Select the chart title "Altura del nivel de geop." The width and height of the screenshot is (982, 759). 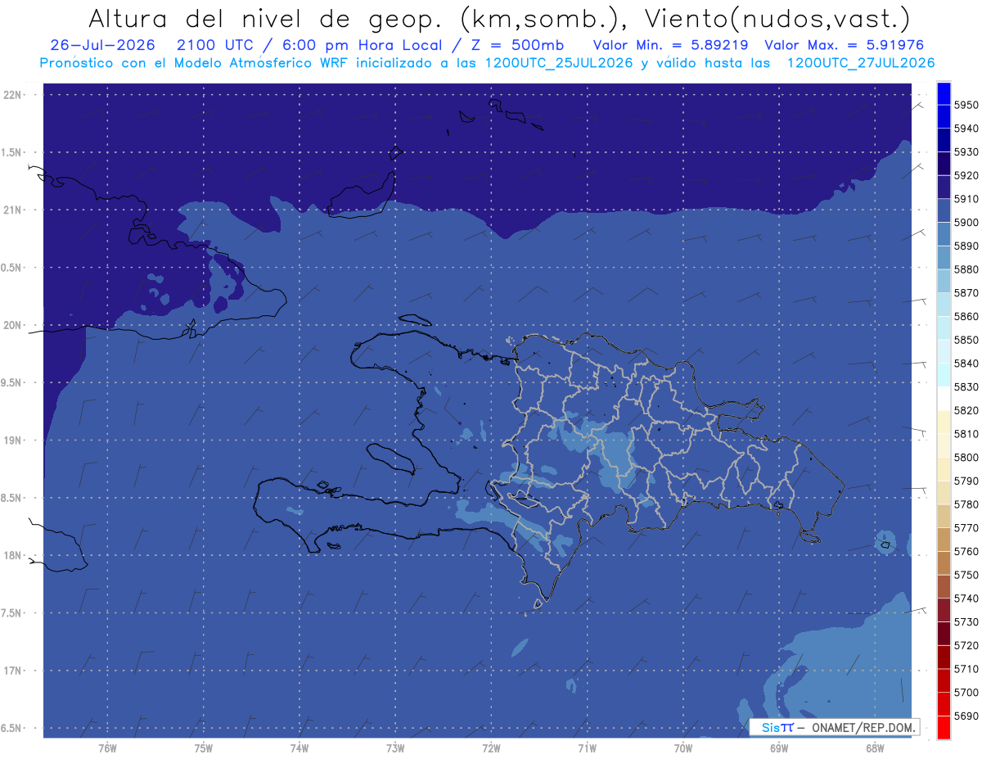click(267, 18)
